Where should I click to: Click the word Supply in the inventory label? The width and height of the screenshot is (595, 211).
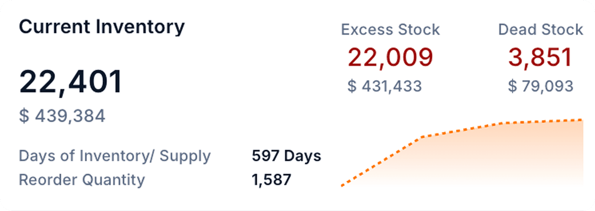click(185, 156)
